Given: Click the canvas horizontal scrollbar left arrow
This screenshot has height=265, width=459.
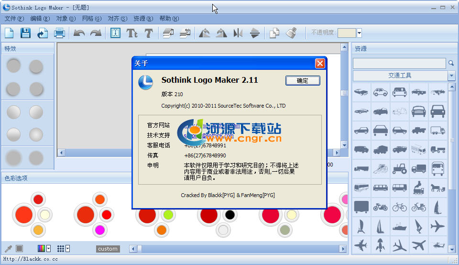Looking at the screenshot, I should tap(61, 153).
